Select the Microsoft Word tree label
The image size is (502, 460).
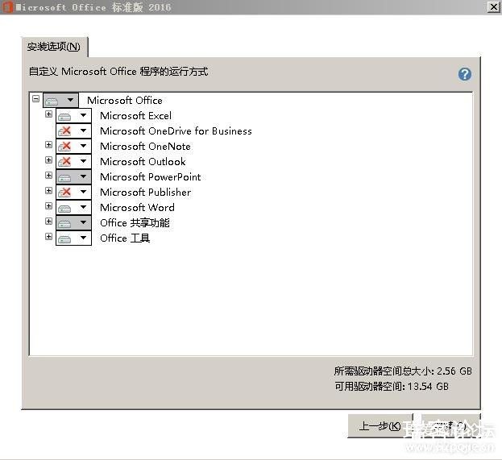[x=137, y=207]
